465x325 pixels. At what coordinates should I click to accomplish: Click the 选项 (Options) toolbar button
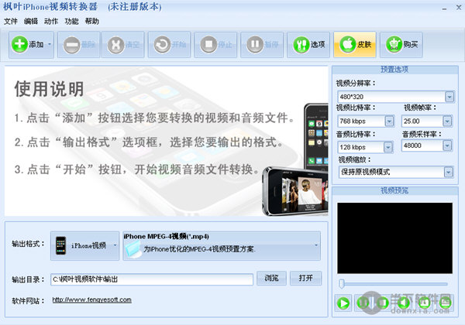click(308, 45)
